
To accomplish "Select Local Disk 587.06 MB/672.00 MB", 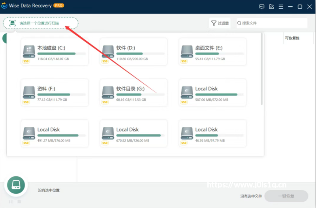I will tap(213, 93).
